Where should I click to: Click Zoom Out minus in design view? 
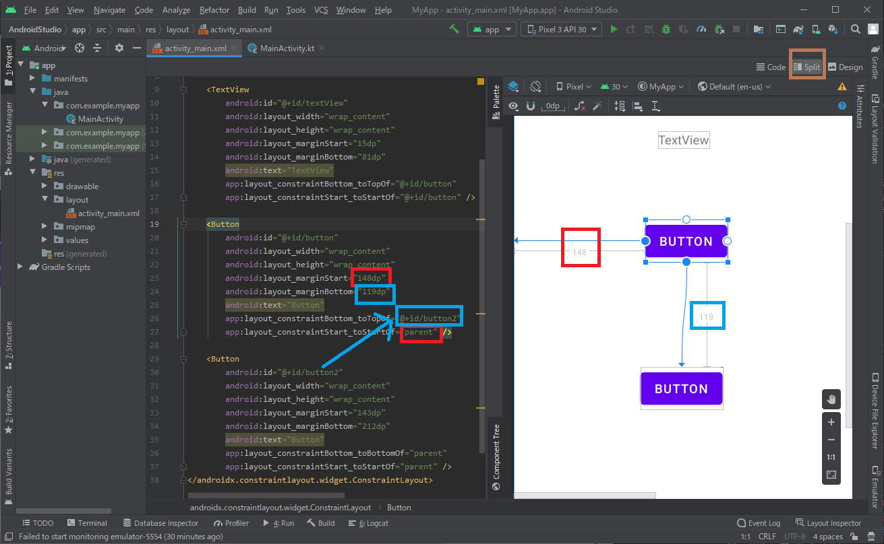pyautogui.click(x=831, y=440)
